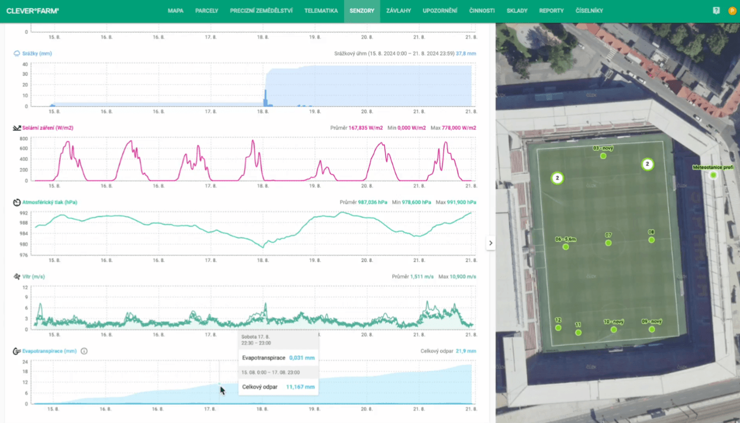Click the Celkový odpar 21,9 mm total
Screen dimensions: 740x423
[448, 351]
